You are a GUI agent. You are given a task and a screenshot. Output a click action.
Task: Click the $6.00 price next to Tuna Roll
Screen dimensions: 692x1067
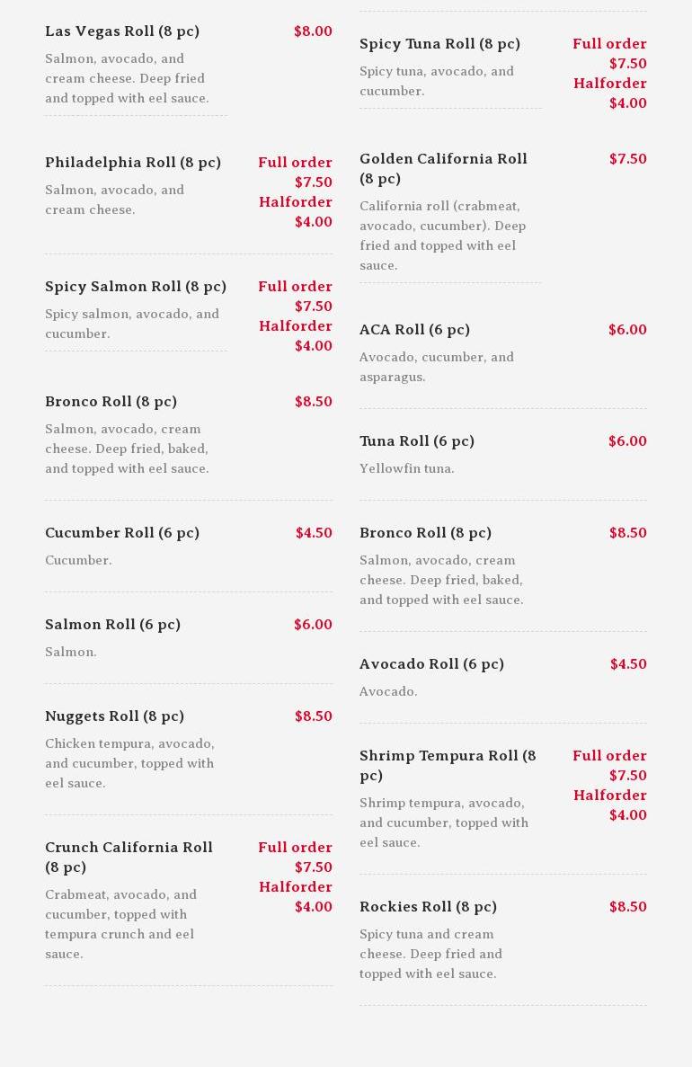627,441
